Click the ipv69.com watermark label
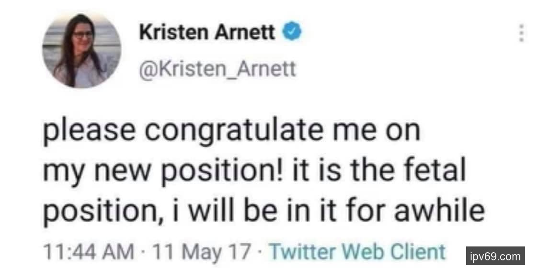The image size is (539, 279). 495,256
